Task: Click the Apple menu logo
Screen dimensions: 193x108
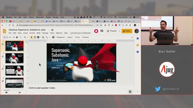Action: click(x=3, y=17)
